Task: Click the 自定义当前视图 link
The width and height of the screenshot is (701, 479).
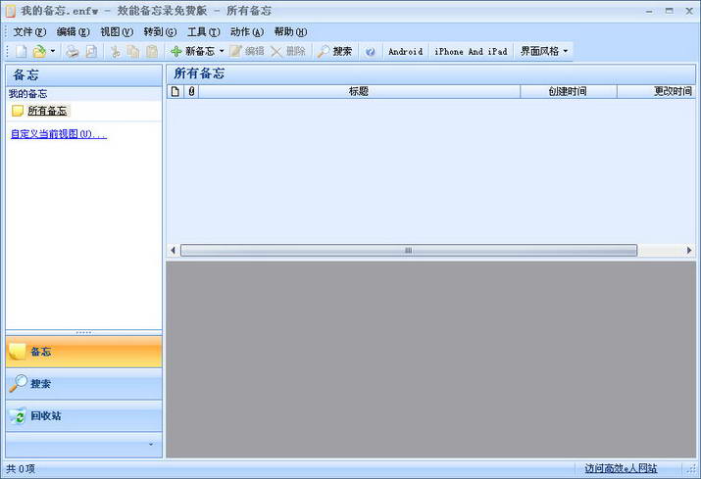Action: click(59, 134)
